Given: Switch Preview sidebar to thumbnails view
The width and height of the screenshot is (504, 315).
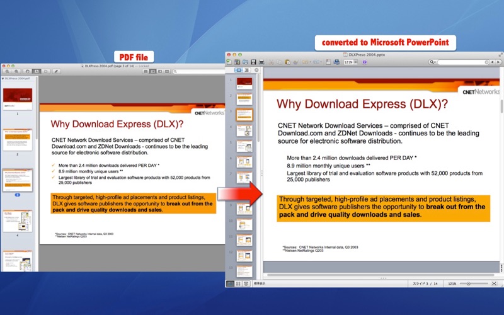Looking at the screenshot, I should pos(153,71).
